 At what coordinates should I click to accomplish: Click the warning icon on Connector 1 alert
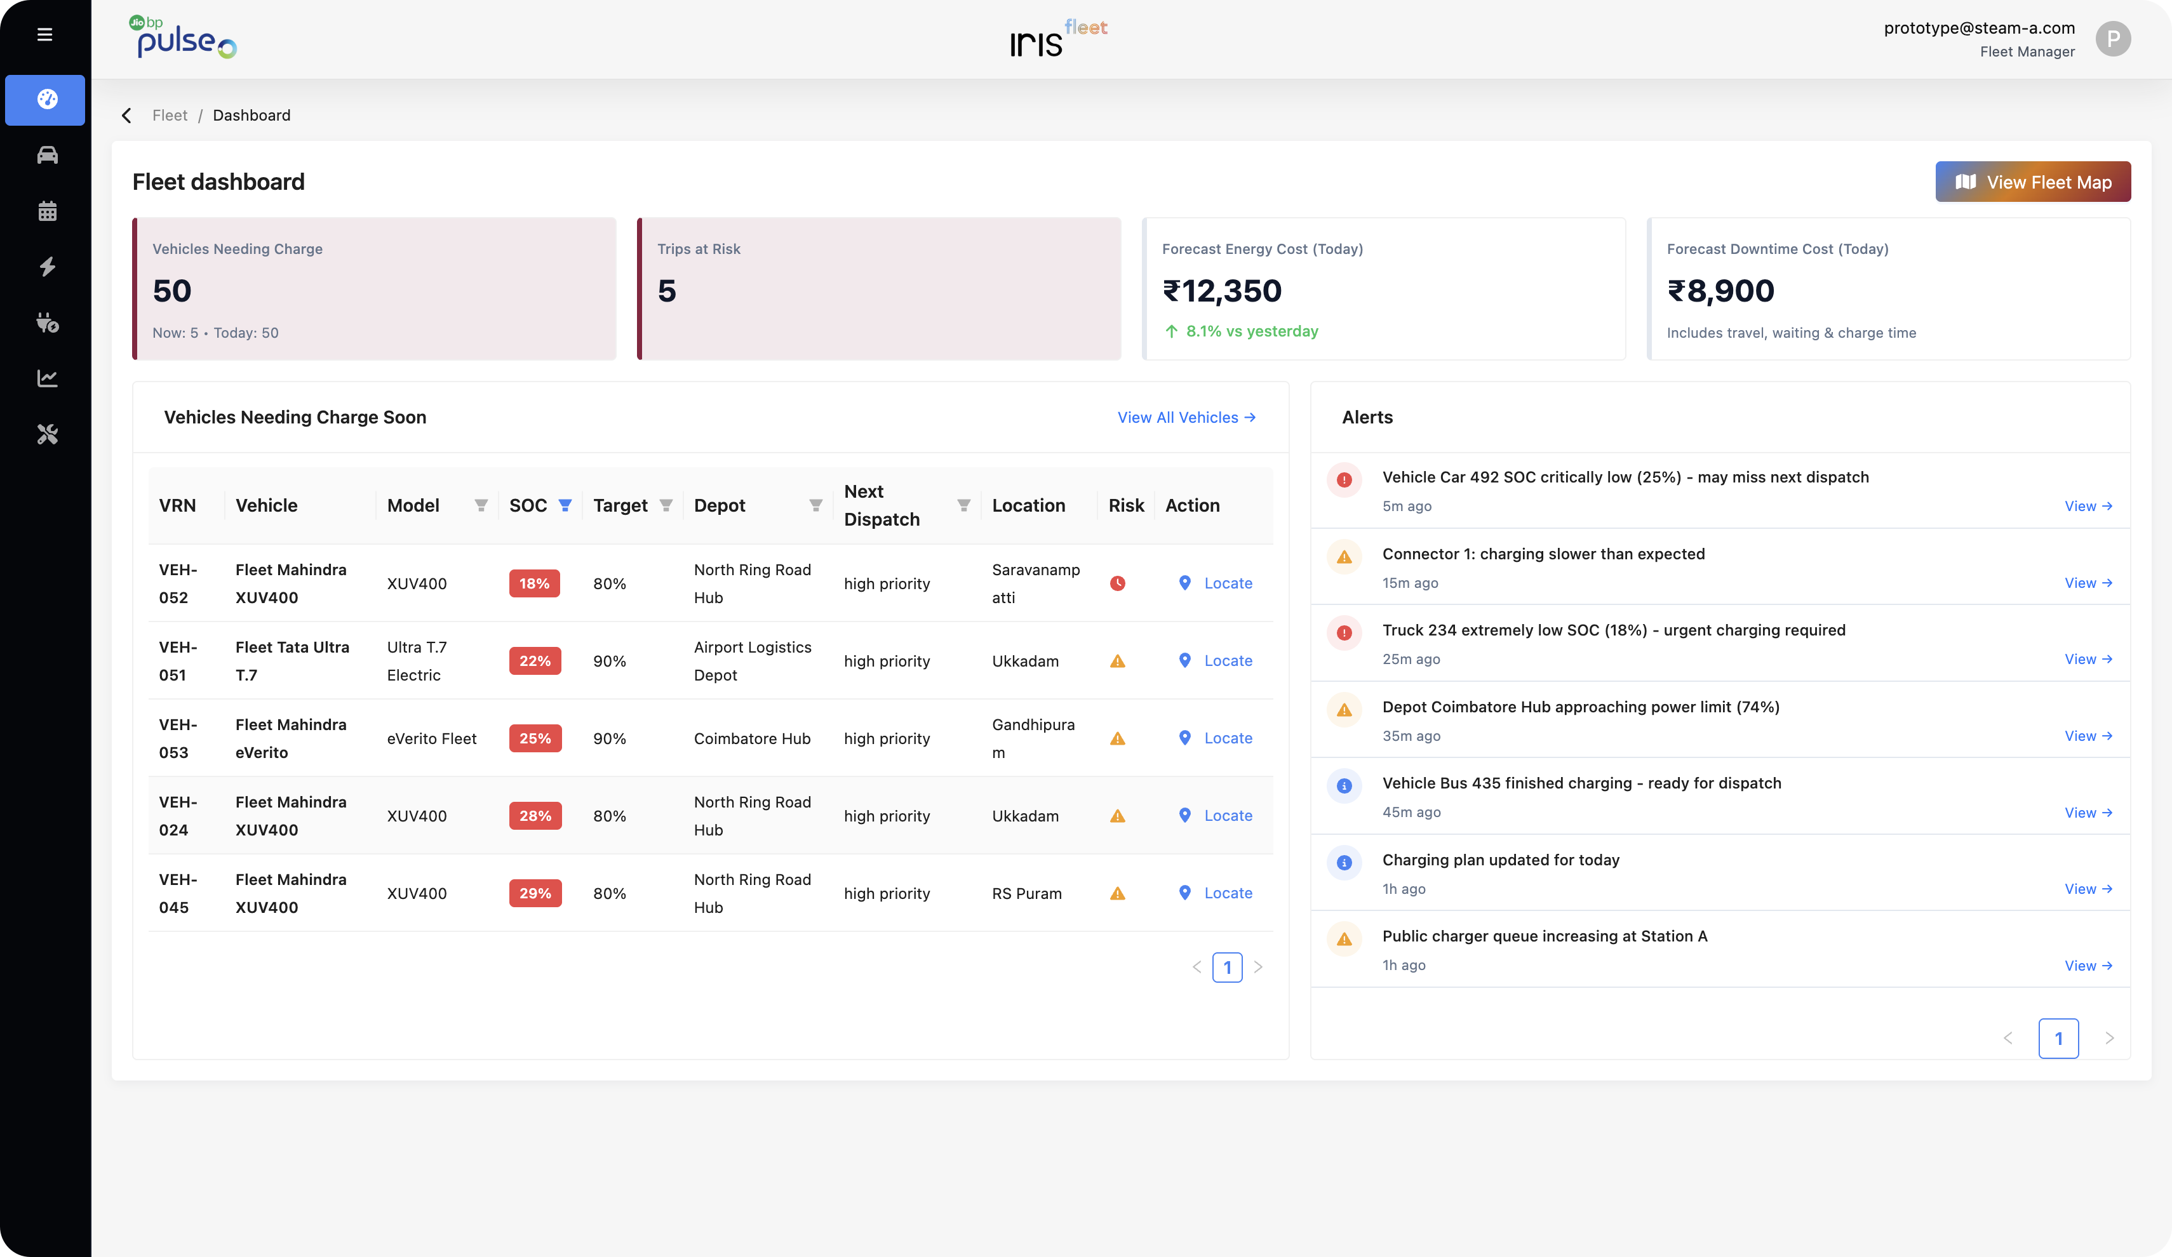[1344, 557]
